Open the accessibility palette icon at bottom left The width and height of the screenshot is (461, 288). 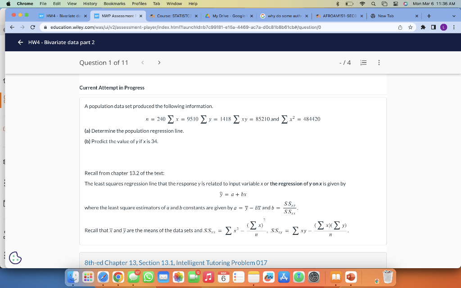point(15,258)
